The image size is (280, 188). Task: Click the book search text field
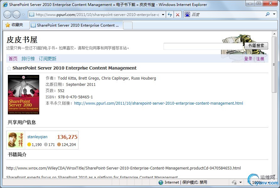pos(204,46)
